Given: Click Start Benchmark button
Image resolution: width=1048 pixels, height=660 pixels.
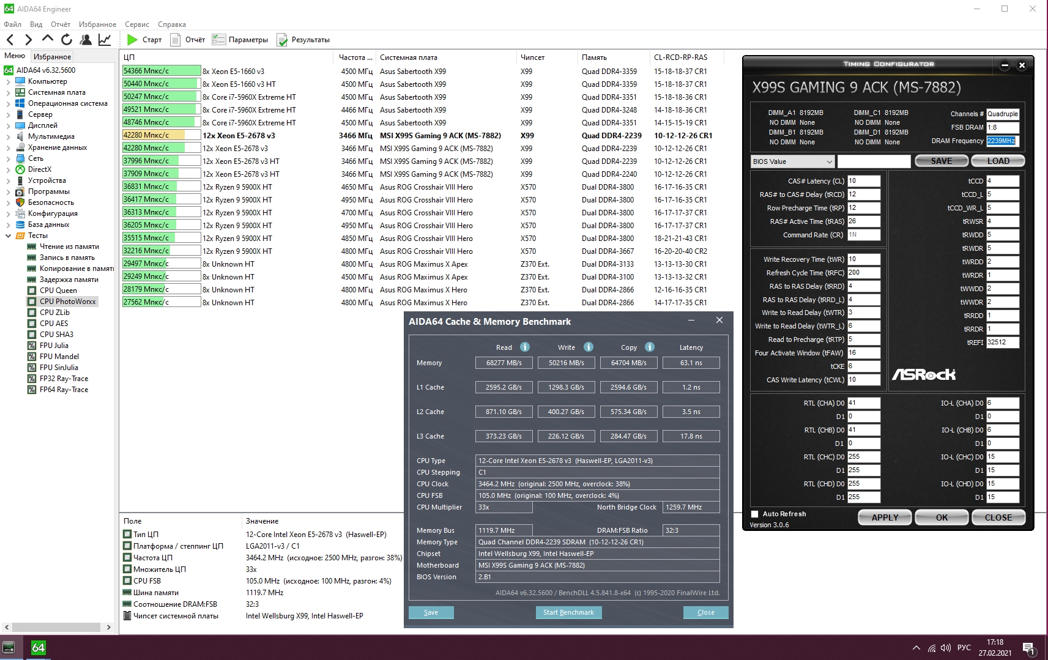Looking at the screenshot, I should tap(568, 612).
